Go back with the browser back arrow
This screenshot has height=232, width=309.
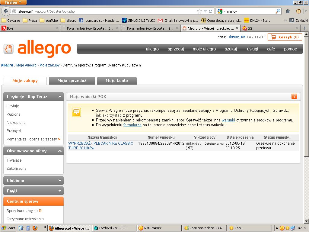tap(6, 11)
